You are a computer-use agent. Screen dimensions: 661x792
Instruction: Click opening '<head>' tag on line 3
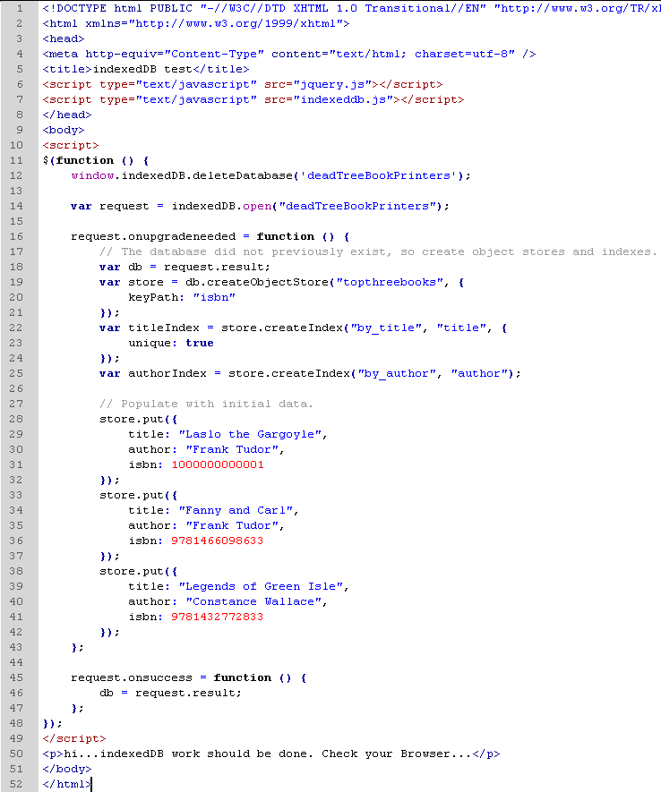64,38
